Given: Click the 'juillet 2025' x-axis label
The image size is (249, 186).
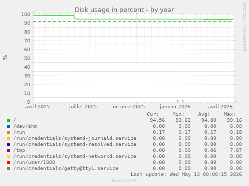Looking at the screenshot, I should [x=83, y=107].
